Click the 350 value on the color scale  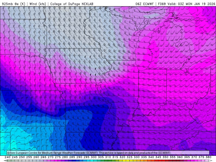tap(165, 157)
